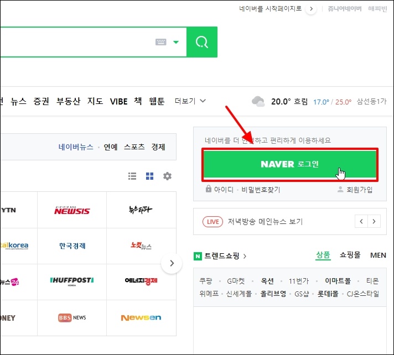Expand the search autocomplete dropdown arrow
This screenshot has width=394, height=355.
tap(176, 42)
